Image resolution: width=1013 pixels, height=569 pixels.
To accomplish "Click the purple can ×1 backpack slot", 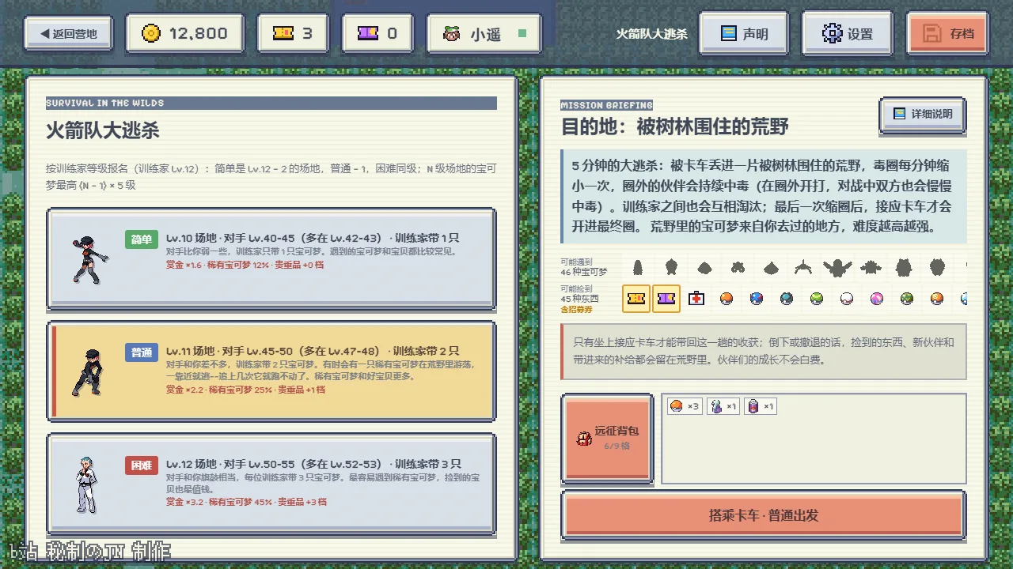I will point(761,406).
